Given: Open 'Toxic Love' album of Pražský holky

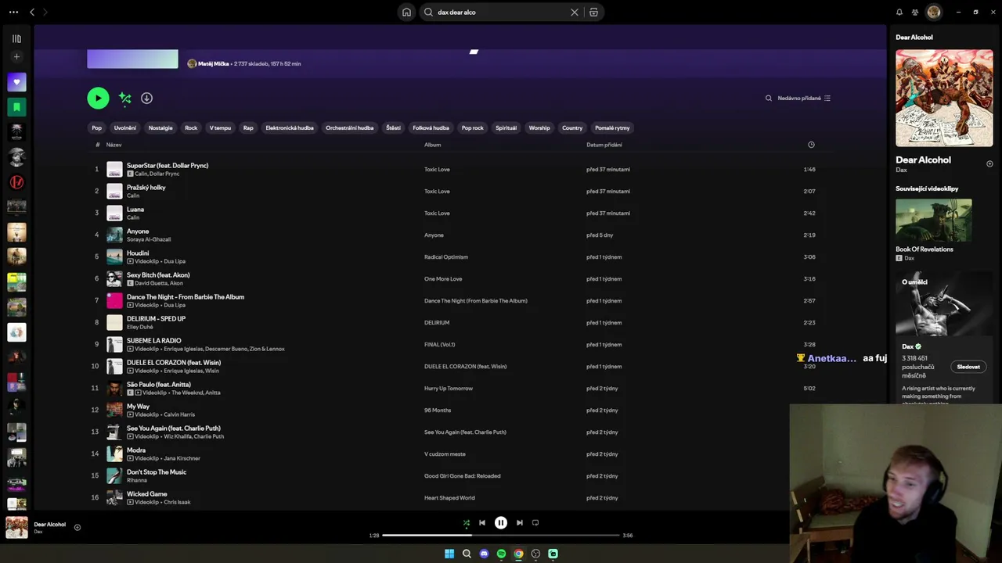Looking at the screenshot, I should pos(437,191).
